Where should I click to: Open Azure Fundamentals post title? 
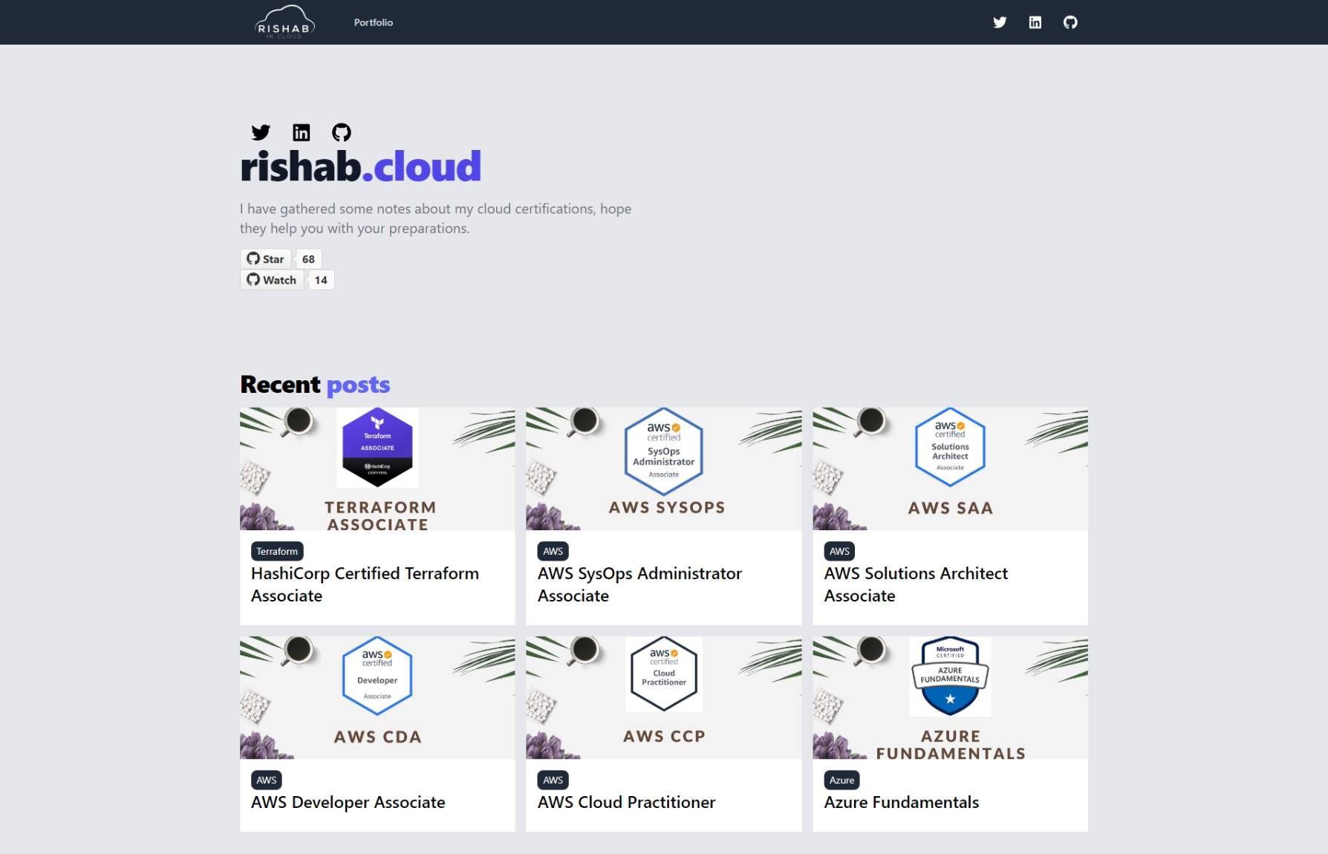[902, 802]
